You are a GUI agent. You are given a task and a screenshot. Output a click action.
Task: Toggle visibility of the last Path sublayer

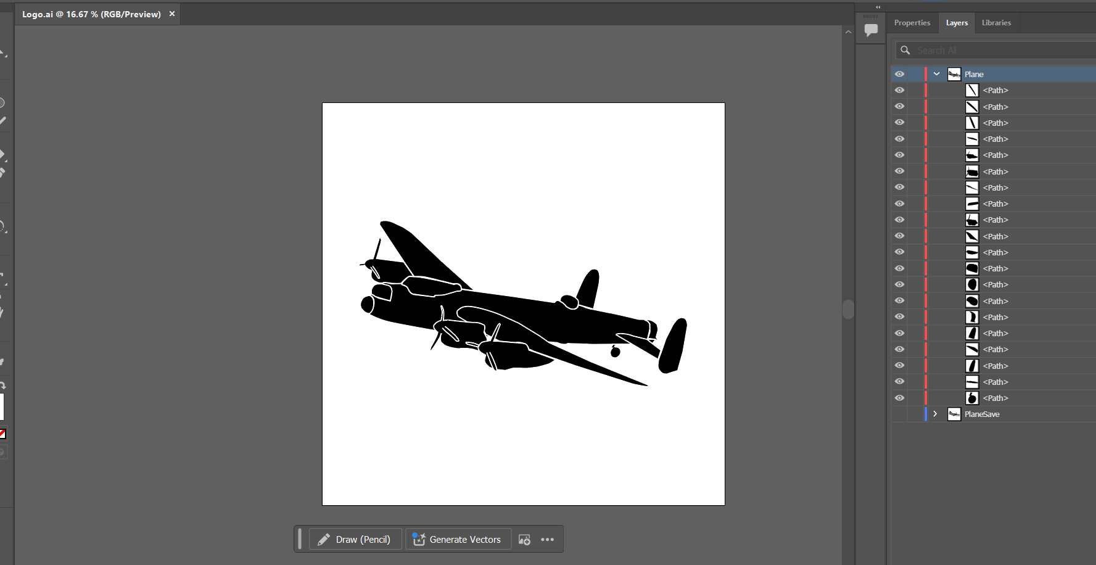(x=899, y=398)
